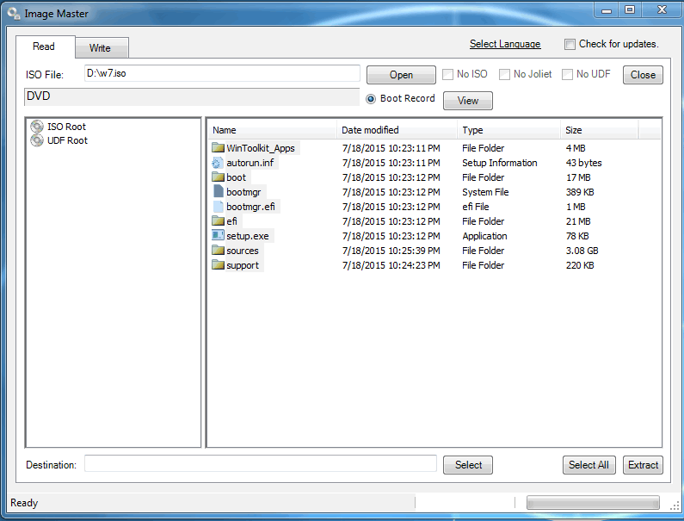Tick the No UDF checkbox
The image size is (684, 521).
coord(567,75)
